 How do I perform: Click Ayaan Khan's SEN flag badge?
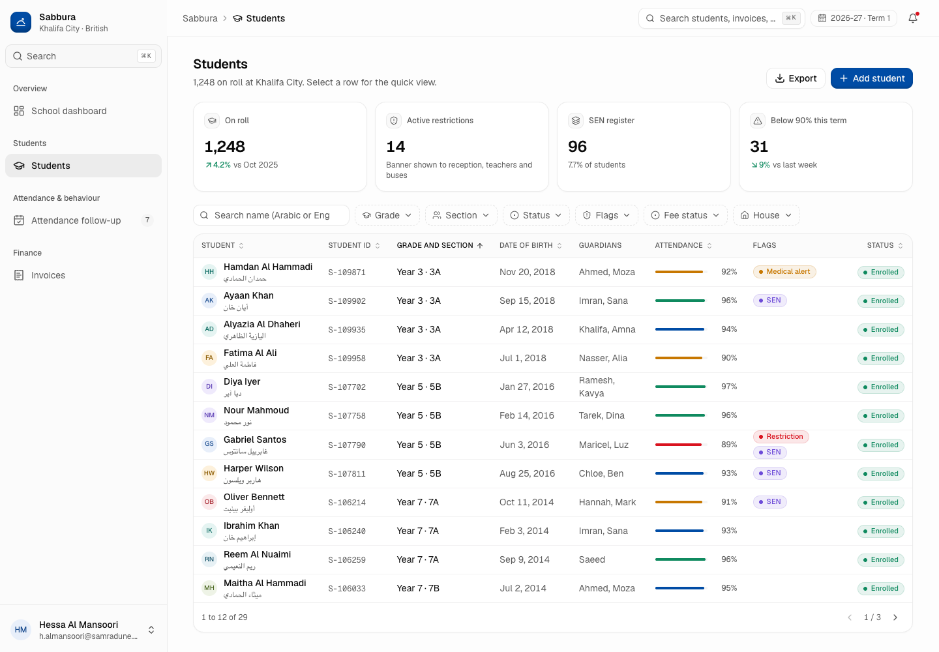coord(769,301)
